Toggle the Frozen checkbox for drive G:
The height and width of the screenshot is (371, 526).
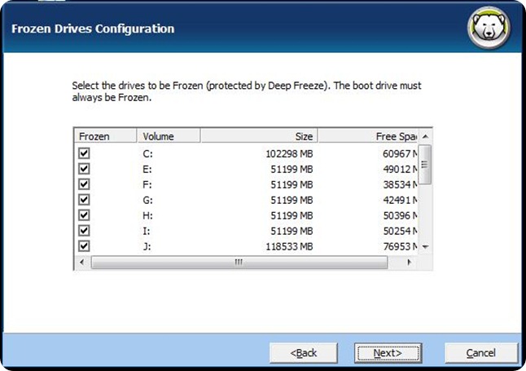point(84,200)
